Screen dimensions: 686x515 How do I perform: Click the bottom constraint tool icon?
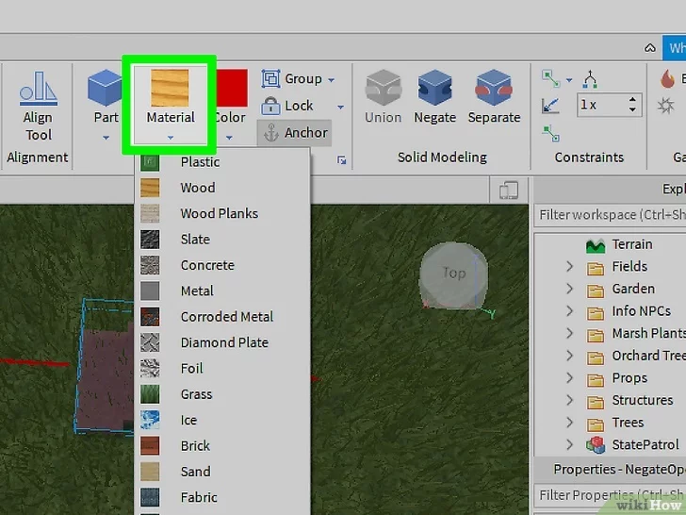tap(551, 133)
